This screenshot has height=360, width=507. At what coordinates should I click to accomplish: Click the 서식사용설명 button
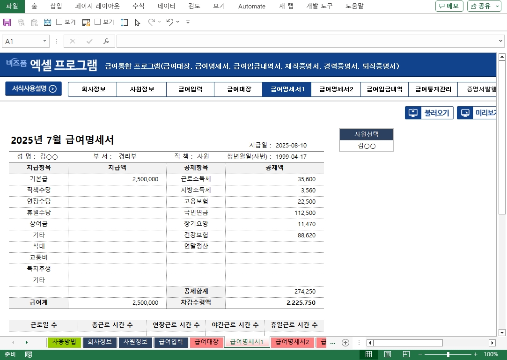tap(33, 88)
